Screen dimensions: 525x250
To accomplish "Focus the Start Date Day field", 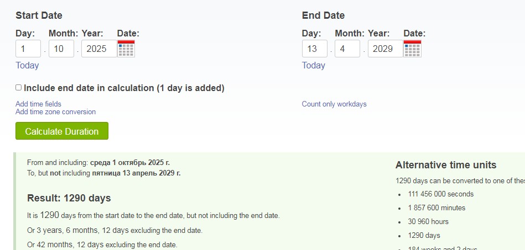I will (28, 49).
